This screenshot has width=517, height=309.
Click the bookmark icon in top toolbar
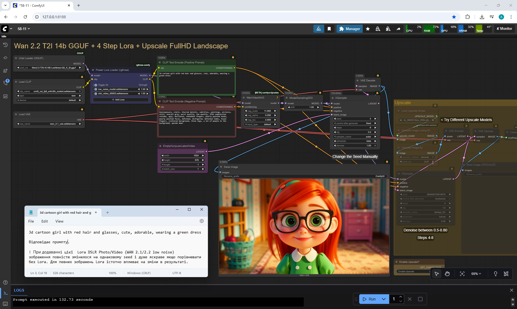pos(329,29)
